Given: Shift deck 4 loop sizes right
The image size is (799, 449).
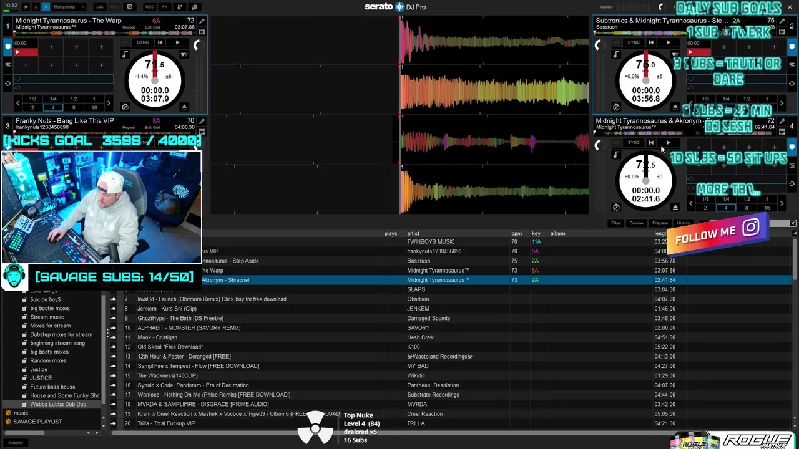Looking at the screenshot, I should [x=783, y=203].
